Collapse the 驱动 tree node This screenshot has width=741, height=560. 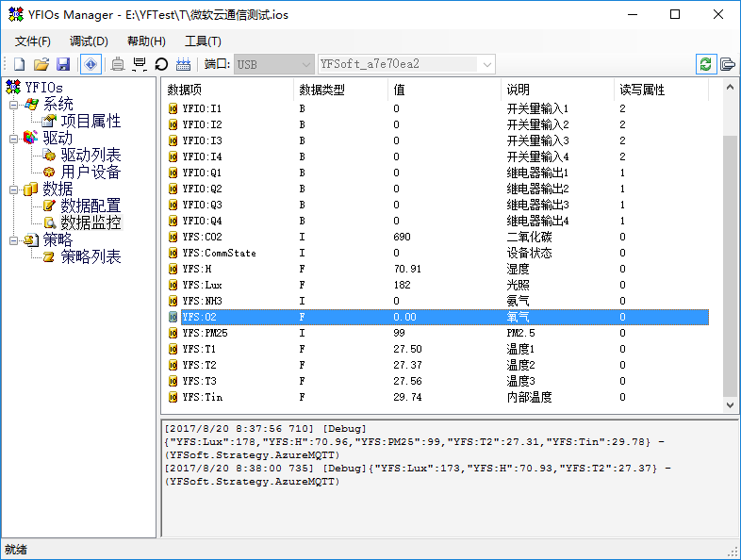point(14,139)
